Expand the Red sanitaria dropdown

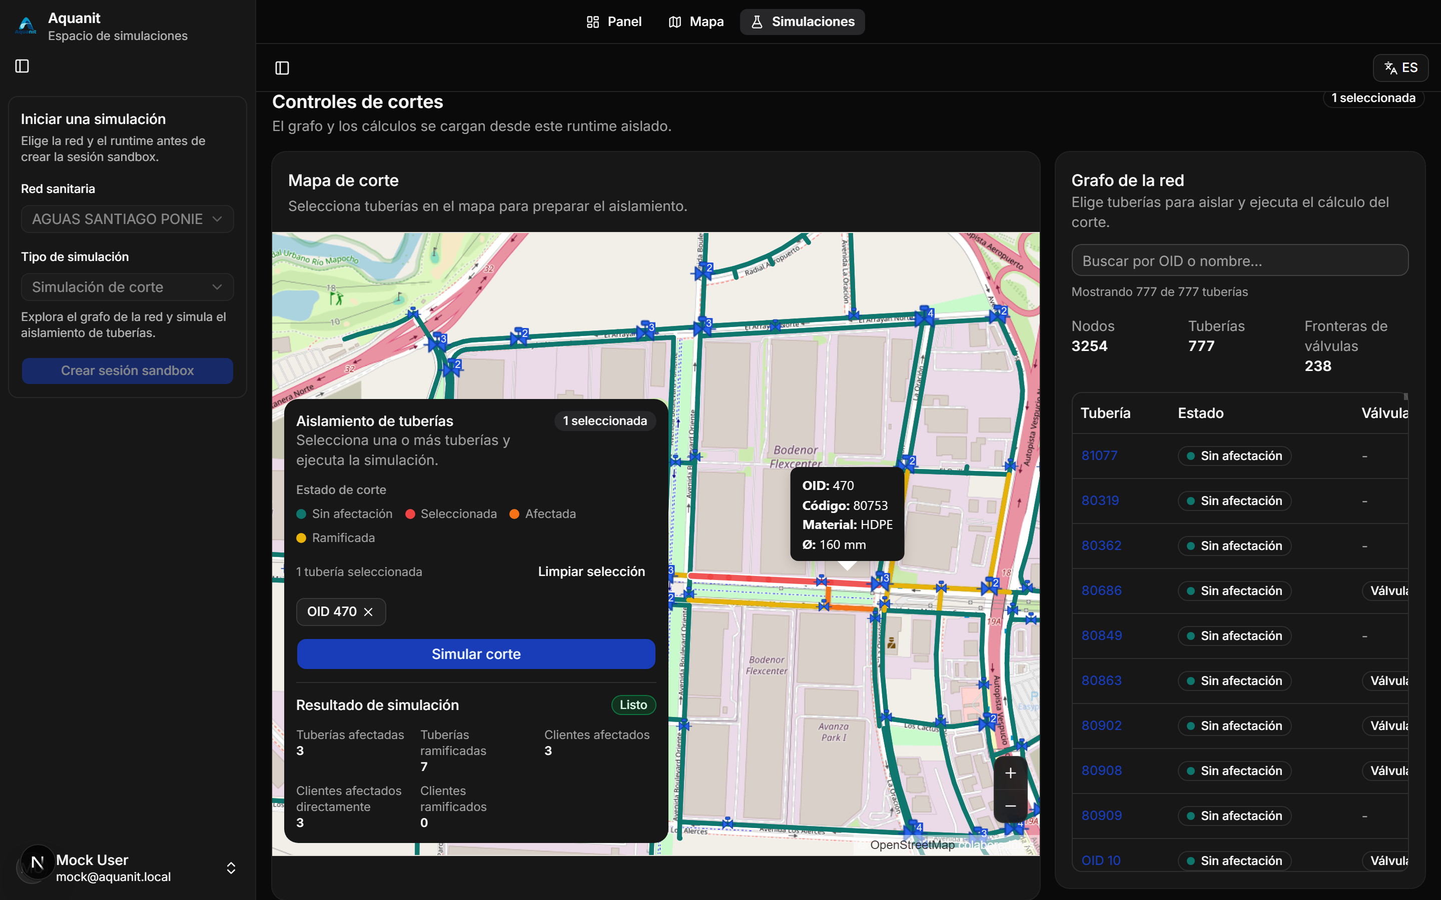coord(128,219)
